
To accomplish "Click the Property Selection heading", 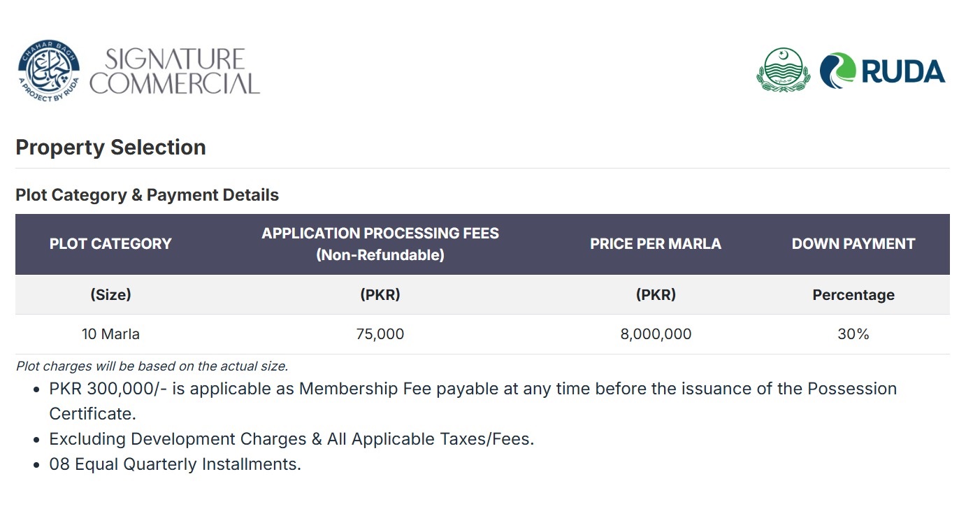I will pyautogui.click(x=110, y=148).
